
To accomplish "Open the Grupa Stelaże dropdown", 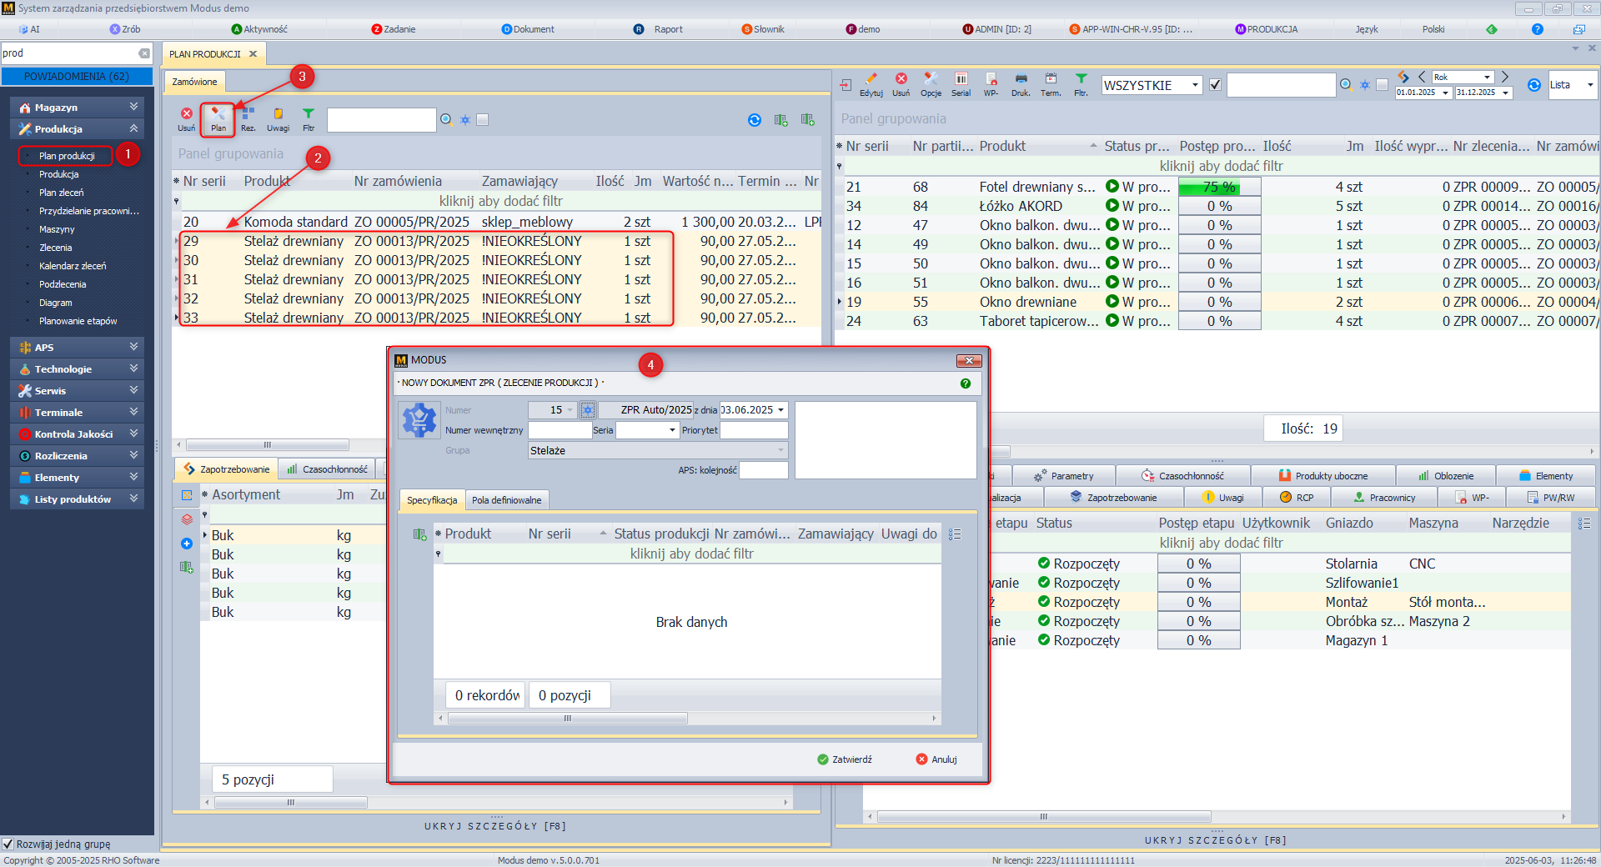I will (x=780, y=450).
